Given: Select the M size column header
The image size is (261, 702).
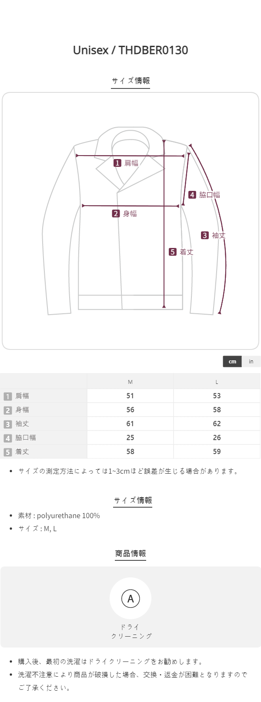Looking at the screenshot, I should coord(130,382).
